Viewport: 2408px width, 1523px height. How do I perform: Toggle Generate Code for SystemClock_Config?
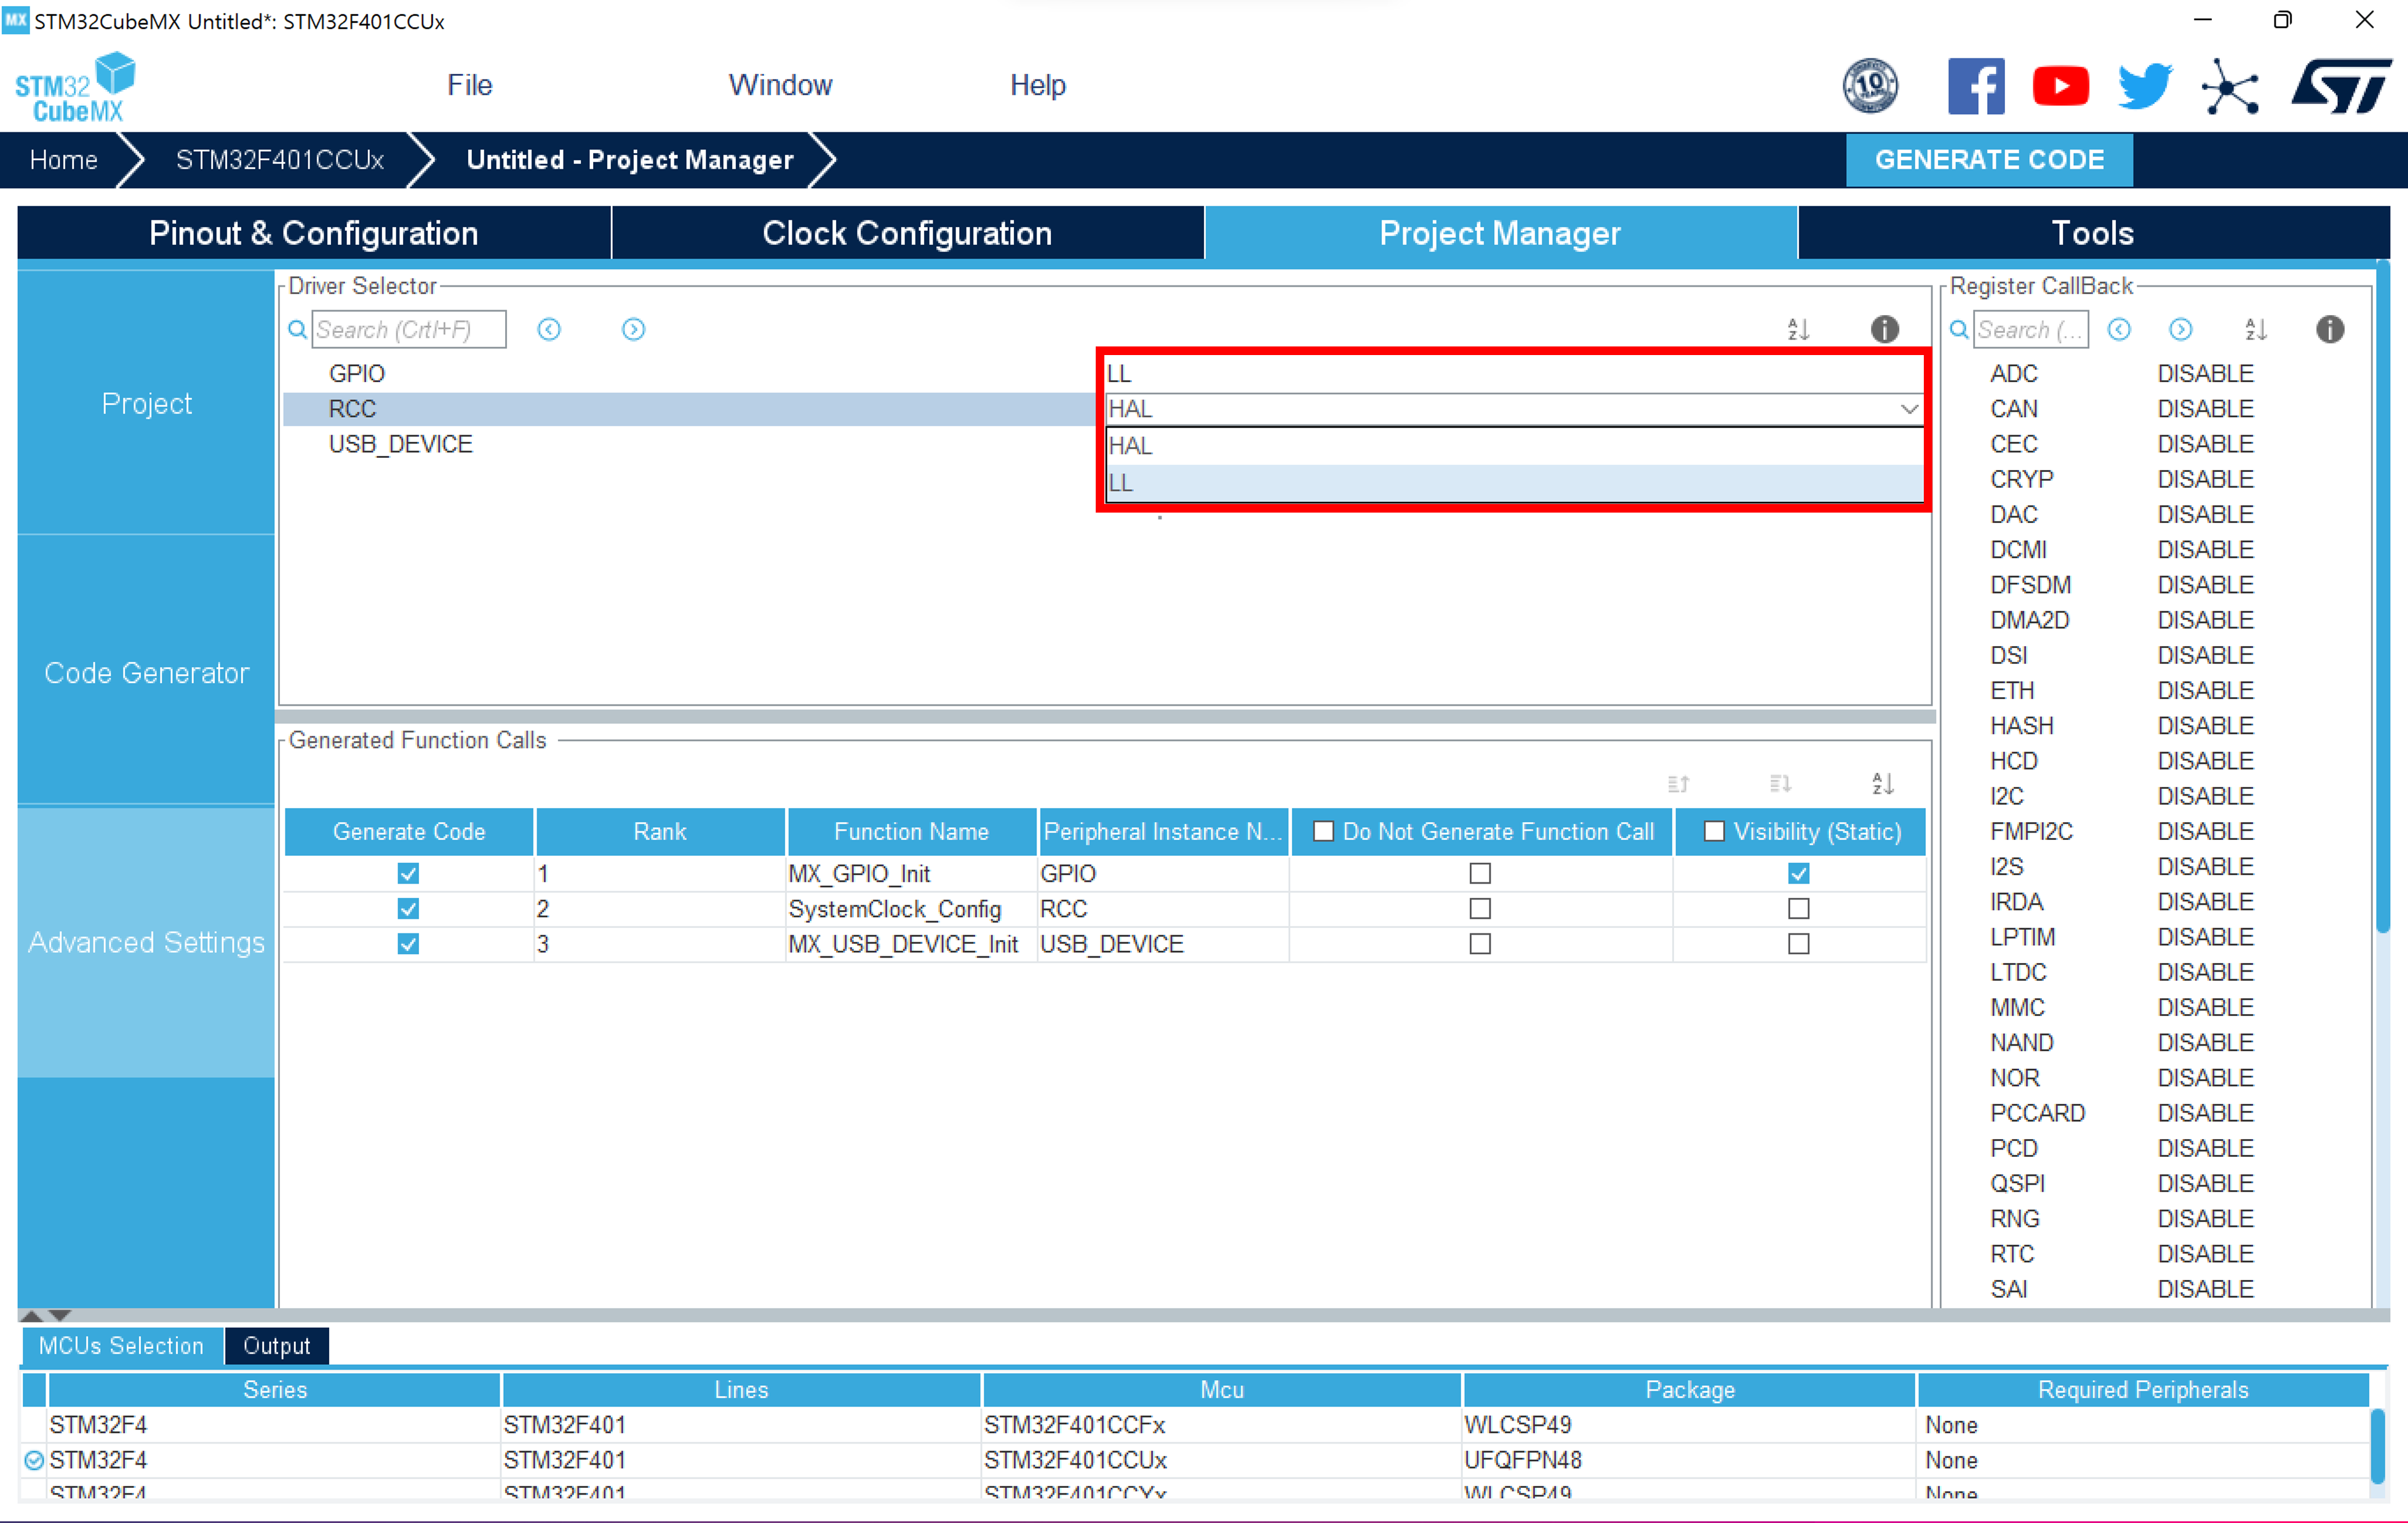point(408,908)
